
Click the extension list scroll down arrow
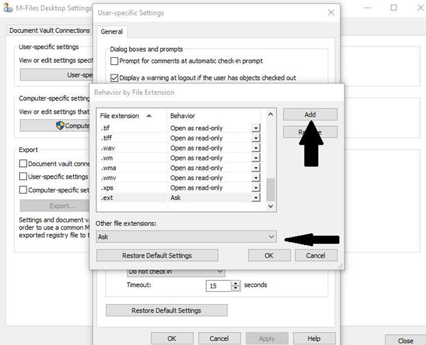coord(270,206)
